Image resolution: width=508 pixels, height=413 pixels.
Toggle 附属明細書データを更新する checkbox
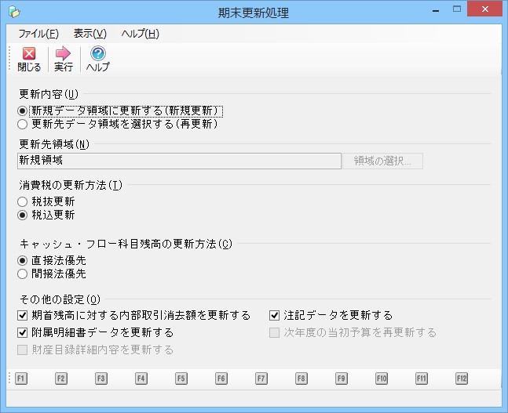[x=22, y=332]
